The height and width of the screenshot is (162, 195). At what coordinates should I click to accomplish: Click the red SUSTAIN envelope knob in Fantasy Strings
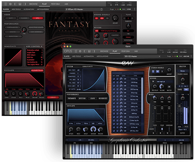click(x=35, y=94)
